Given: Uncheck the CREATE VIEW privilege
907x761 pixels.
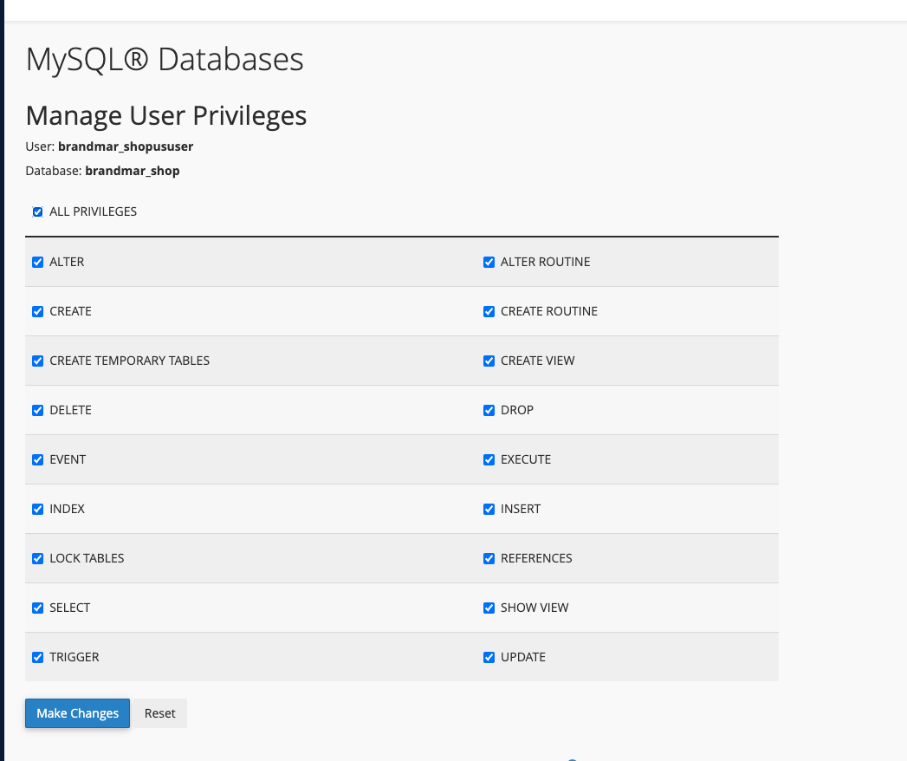Looking at the screenshot, I should [x=489, y=361].
